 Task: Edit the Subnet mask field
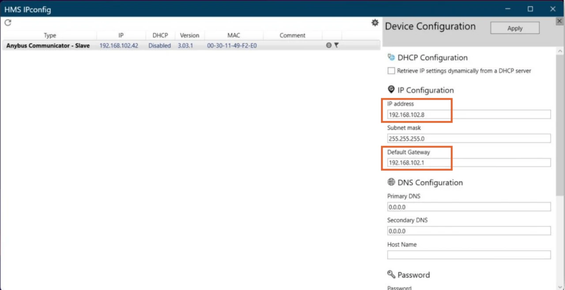tap(469, 138)
